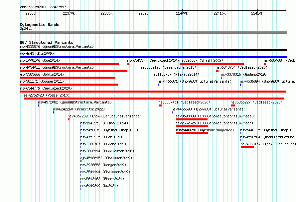The height and width of the screenshot is (202, 296).
Task: Open esv2662625 1000GenomesConsortiumPhase1 entry
Action: (216, 123)
